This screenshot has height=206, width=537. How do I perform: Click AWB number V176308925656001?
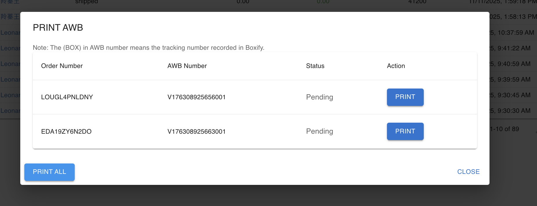(196, 97)
